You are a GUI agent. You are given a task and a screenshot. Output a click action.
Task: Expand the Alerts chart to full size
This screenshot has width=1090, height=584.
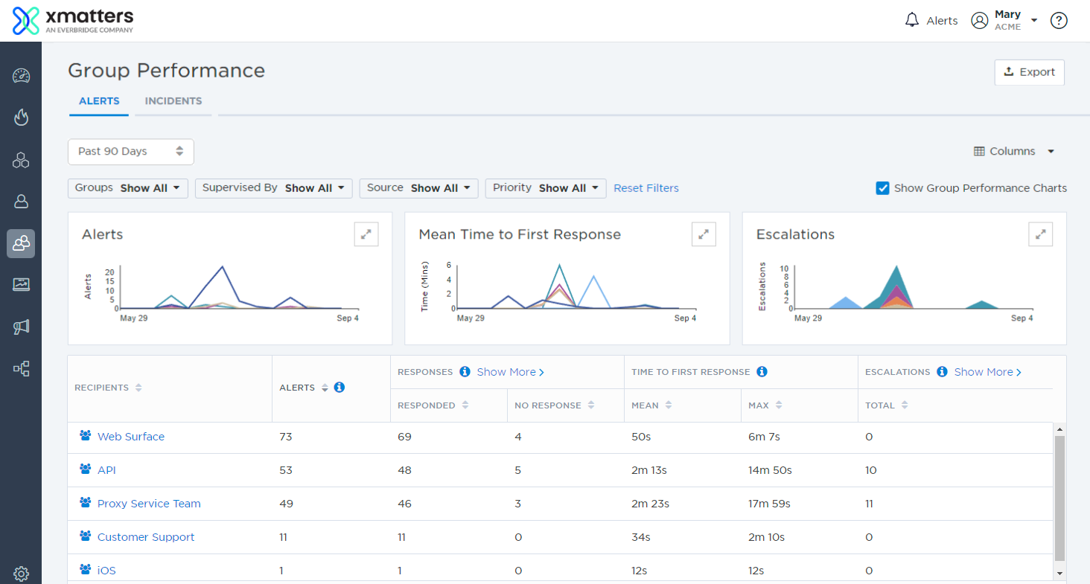[x=366, y=234]
